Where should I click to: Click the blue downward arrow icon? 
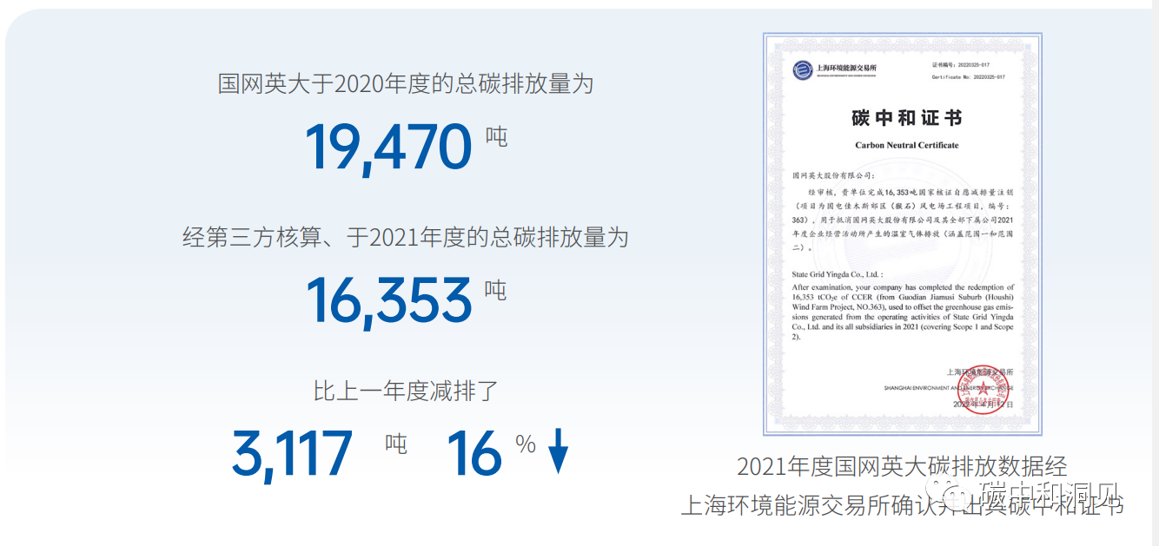click(x=558, y=453)
